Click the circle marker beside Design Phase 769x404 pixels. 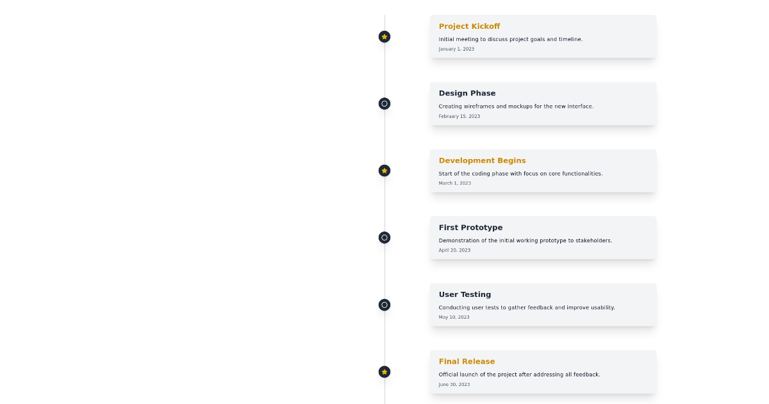[384, 103]
